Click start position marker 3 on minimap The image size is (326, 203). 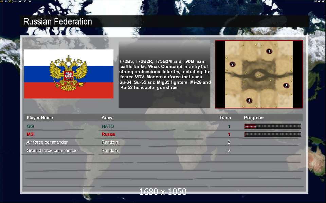tap(286, 85)
